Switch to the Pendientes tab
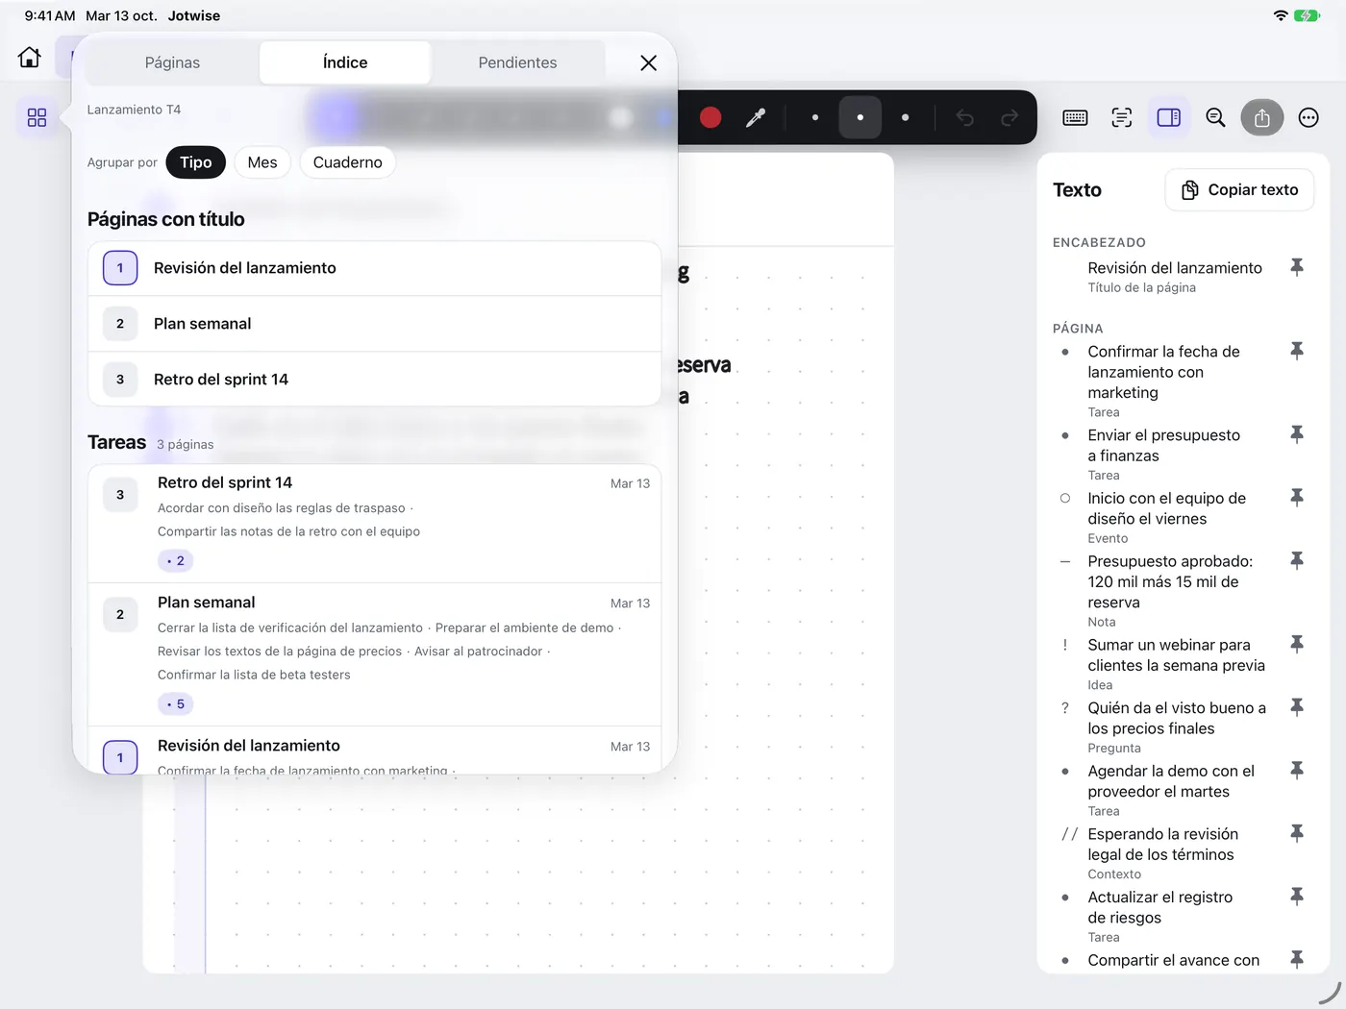The width and height of the screenshot is (1346, 1009). tap(517, 62)
